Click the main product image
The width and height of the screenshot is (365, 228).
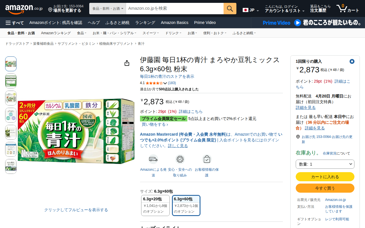point(76,131)
